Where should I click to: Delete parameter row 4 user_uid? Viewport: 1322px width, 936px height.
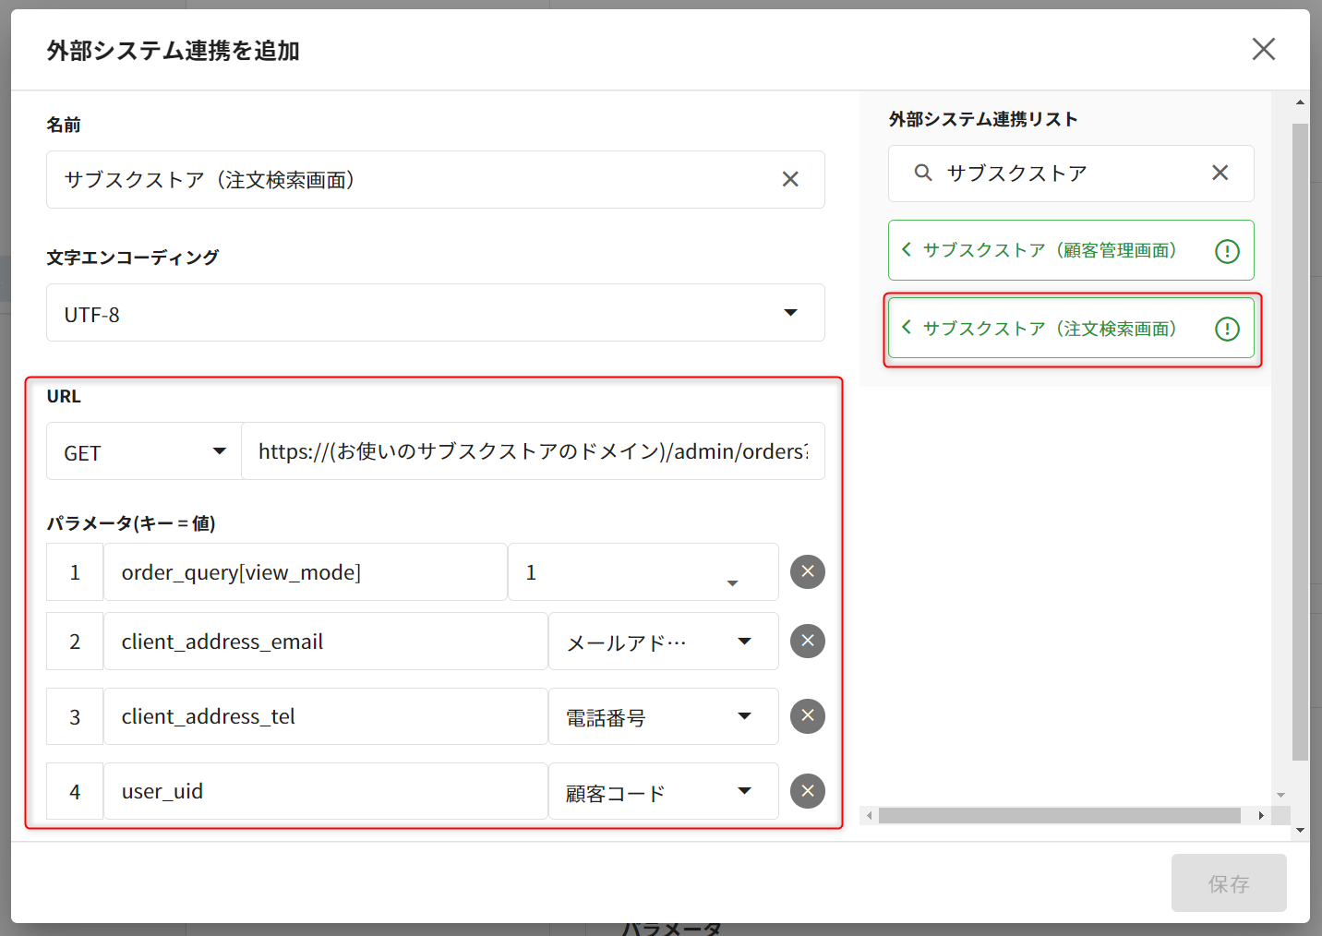click(x=807, y=791)
